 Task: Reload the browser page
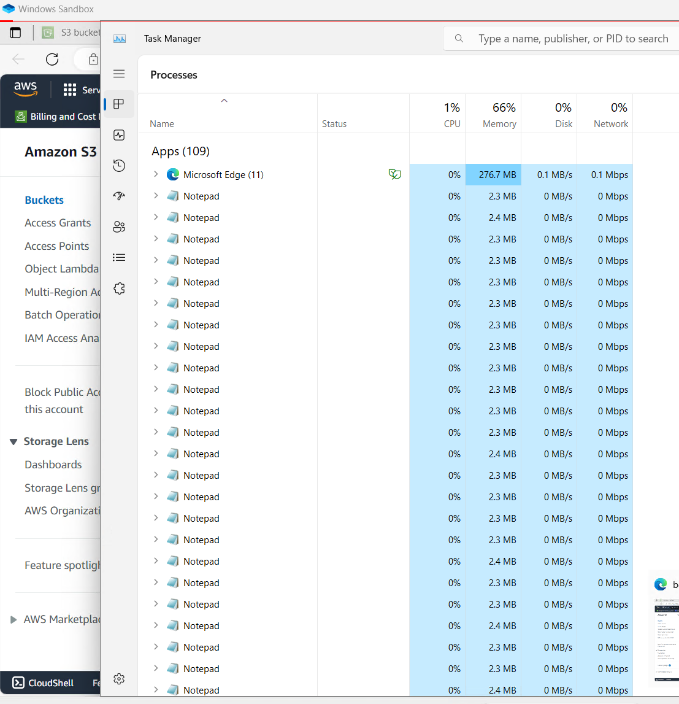52,59
